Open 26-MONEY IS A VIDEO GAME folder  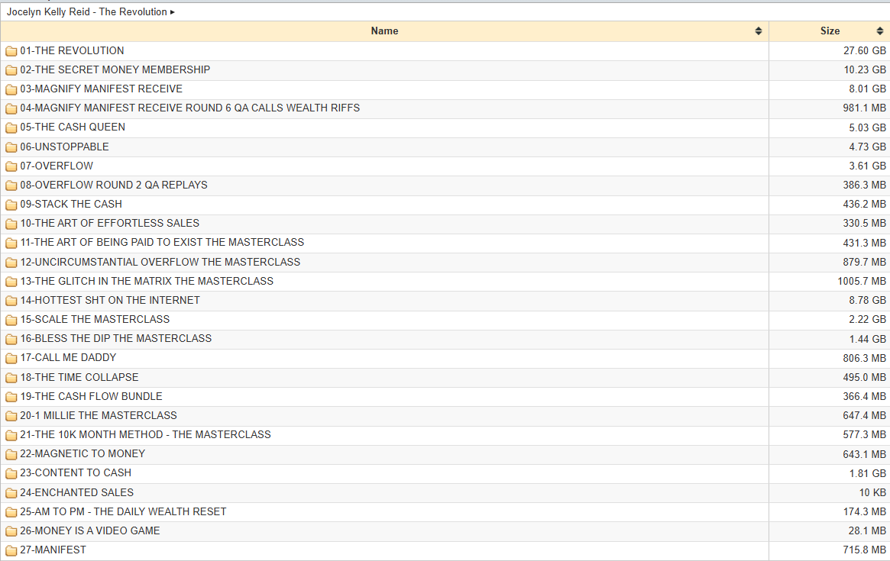[x=90, y=531]
